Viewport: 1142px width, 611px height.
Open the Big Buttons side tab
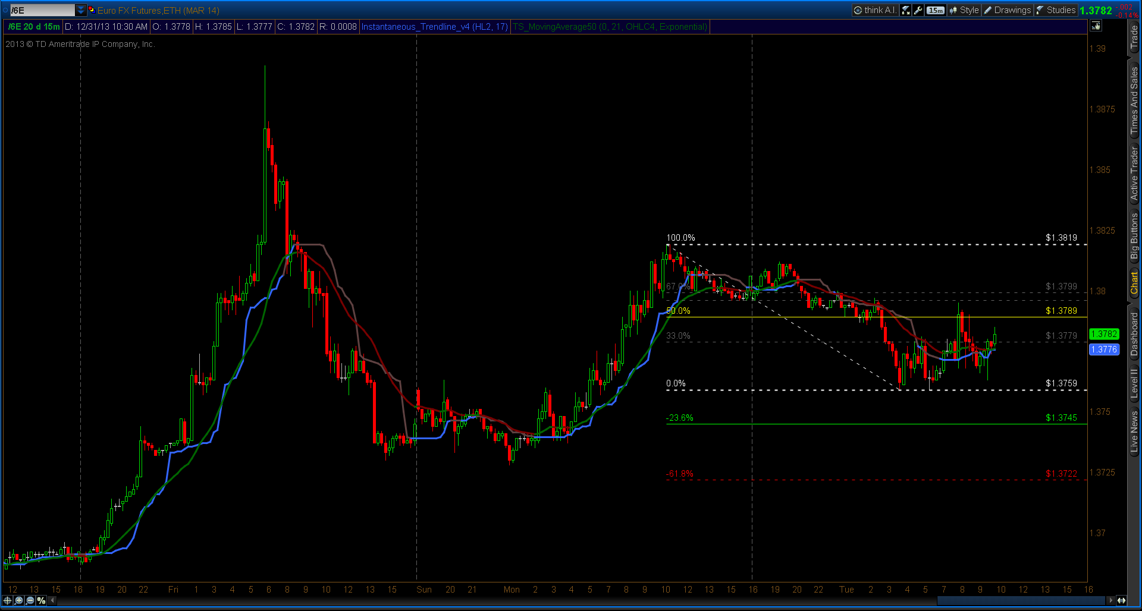click(x=1134, y=235)
